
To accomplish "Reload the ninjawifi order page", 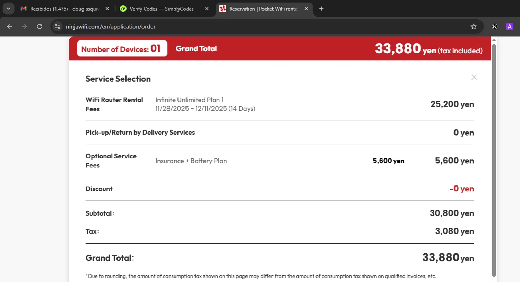I will (40, 26).
